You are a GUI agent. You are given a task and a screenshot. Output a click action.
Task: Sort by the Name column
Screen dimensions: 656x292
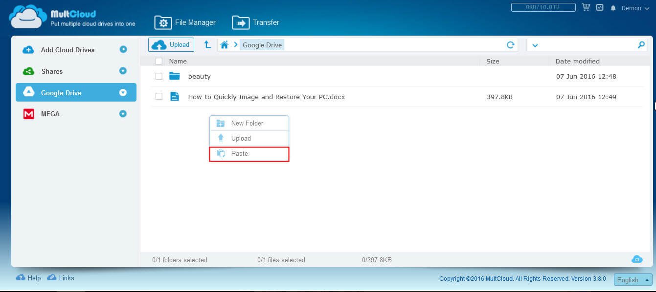pyautogui.click(x=178, y=62)
